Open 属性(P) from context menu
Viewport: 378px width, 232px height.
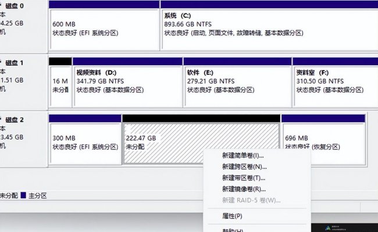click(257, 216)
